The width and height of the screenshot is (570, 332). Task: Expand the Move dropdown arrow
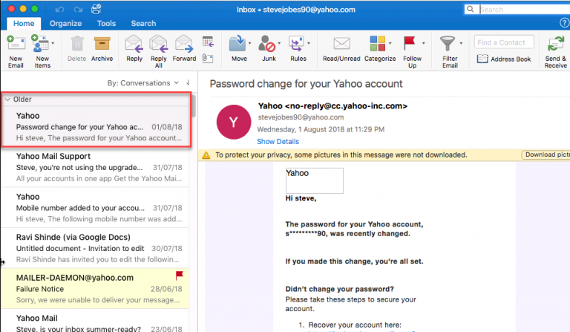[x=249, y=43]
